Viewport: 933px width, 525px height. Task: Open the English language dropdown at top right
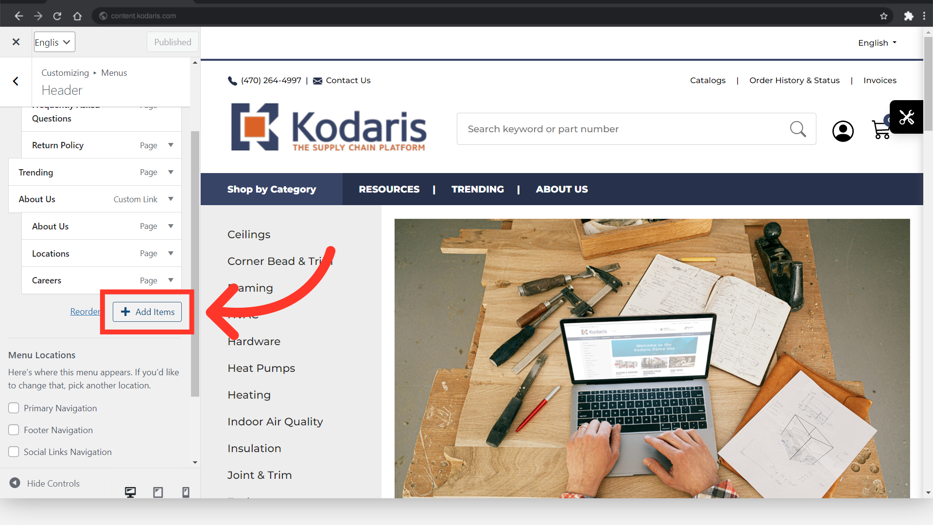877,43
